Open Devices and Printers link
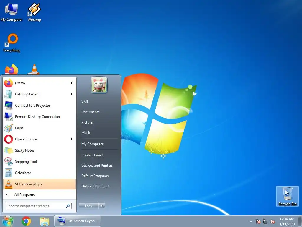This screenshot has width=302, height=227. (x=97, y=166)
